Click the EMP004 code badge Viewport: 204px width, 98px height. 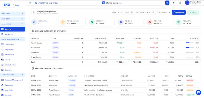(56, 48)
